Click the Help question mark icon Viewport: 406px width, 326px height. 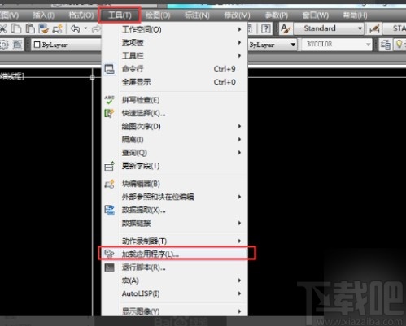click(x=266, y=28)
